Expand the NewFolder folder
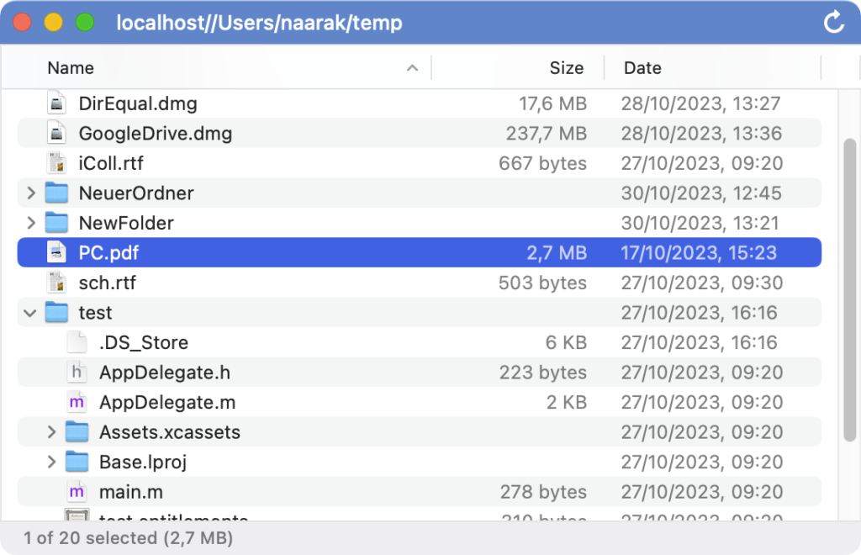This screenshot has width=861, height=555. click(x=30, y=222)
